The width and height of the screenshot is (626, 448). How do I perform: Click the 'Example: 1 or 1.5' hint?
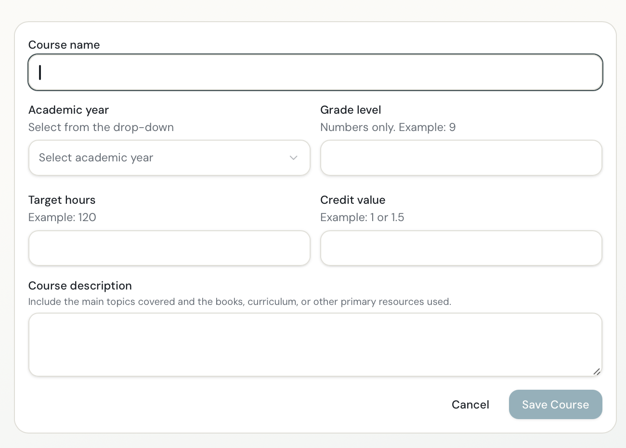point(362,217)
